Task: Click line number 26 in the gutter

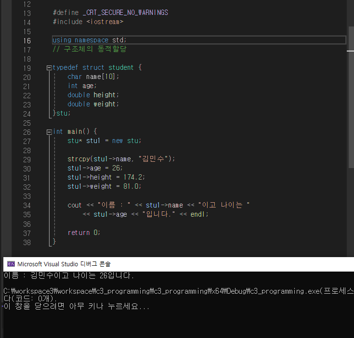Action: tap(27, 132)
